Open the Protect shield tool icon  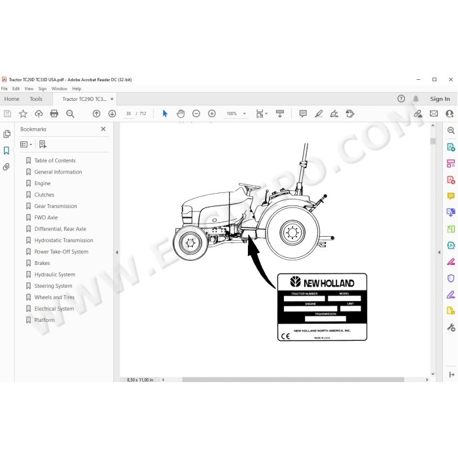(x=451, y=278)
